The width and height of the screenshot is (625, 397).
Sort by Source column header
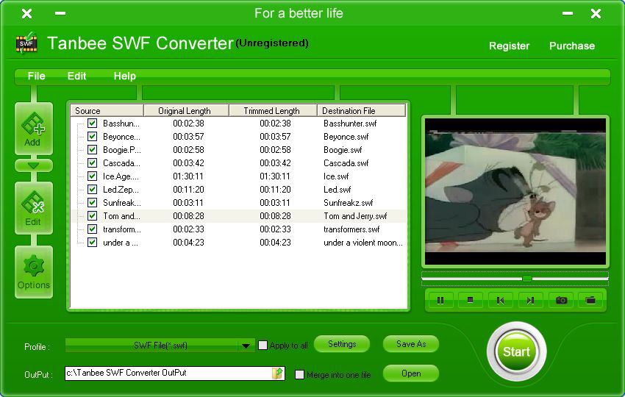point(107,111)
